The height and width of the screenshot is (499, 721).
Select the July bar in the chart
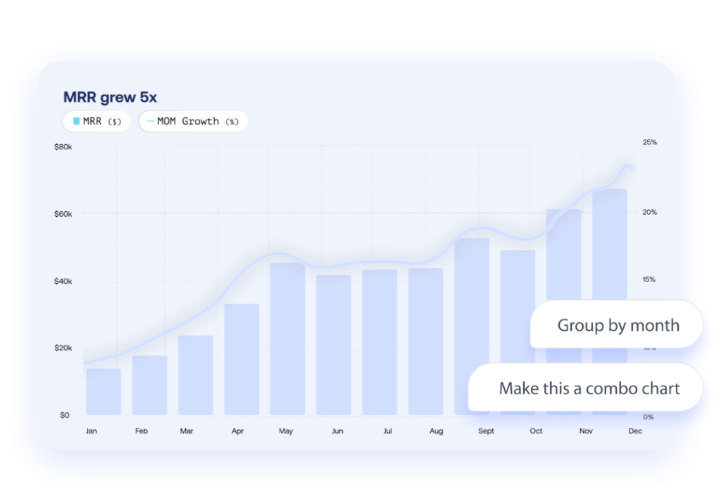click(x=380, y=342)
